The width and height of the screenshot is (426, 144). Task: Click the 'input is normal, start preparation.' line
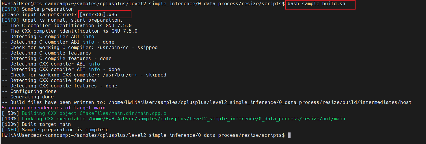click(72, 20)
